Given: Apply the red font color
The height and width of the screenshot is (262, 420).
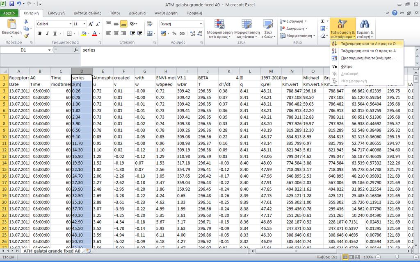Looking at the screenshot, I should [x=94, y=34].
